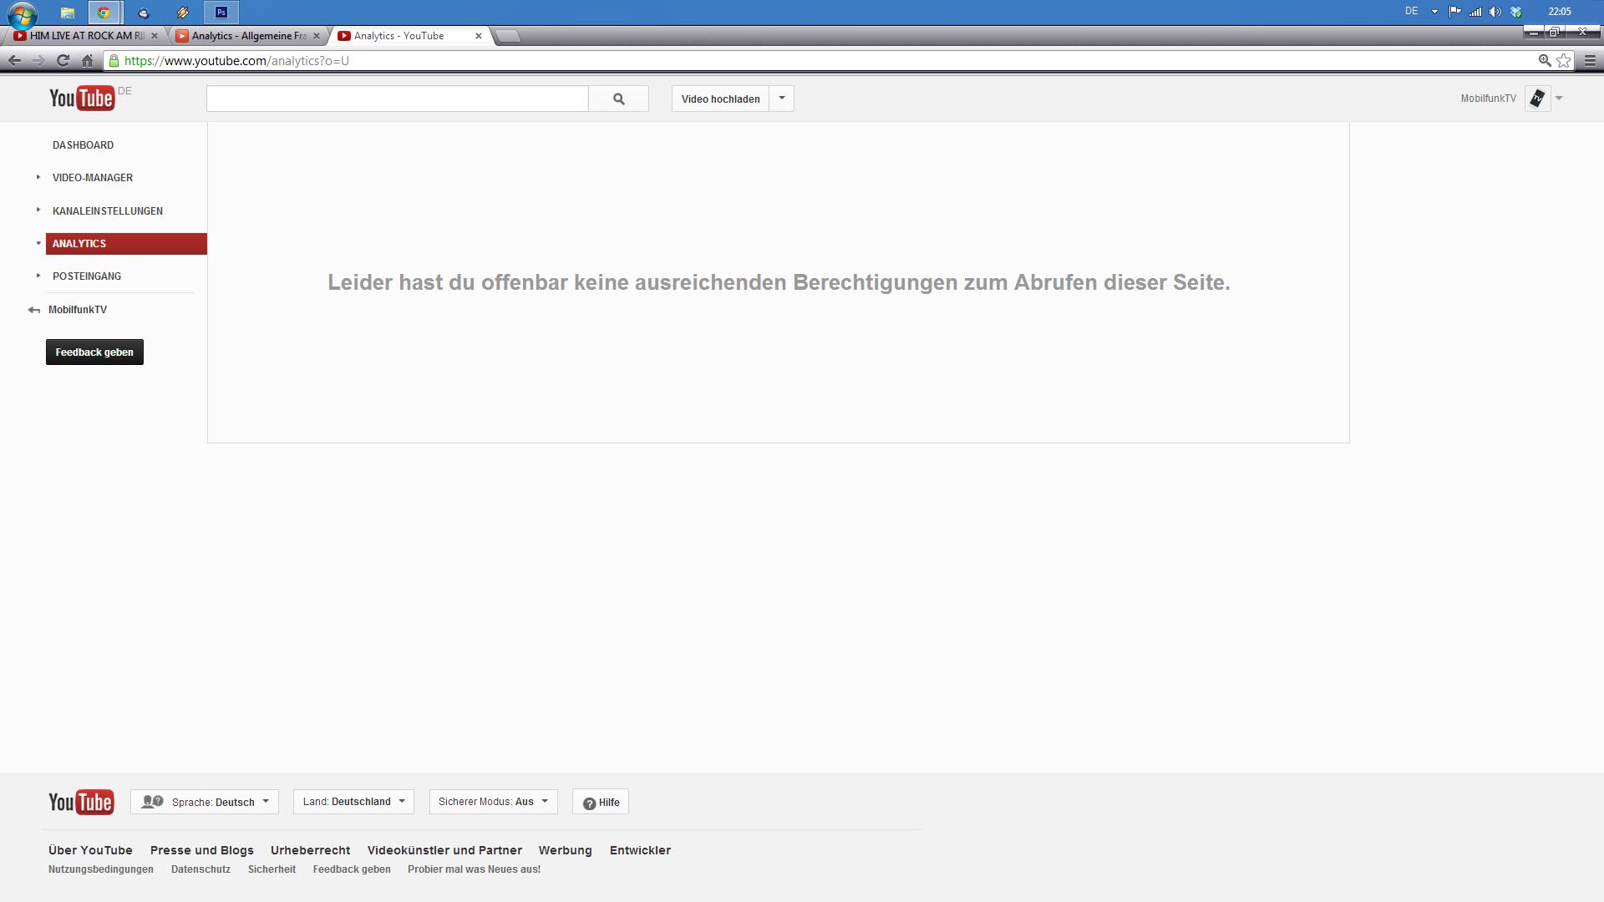Click the browser home icon
Viewport: 1604px width, 902px height.
(x=87, y=60)
